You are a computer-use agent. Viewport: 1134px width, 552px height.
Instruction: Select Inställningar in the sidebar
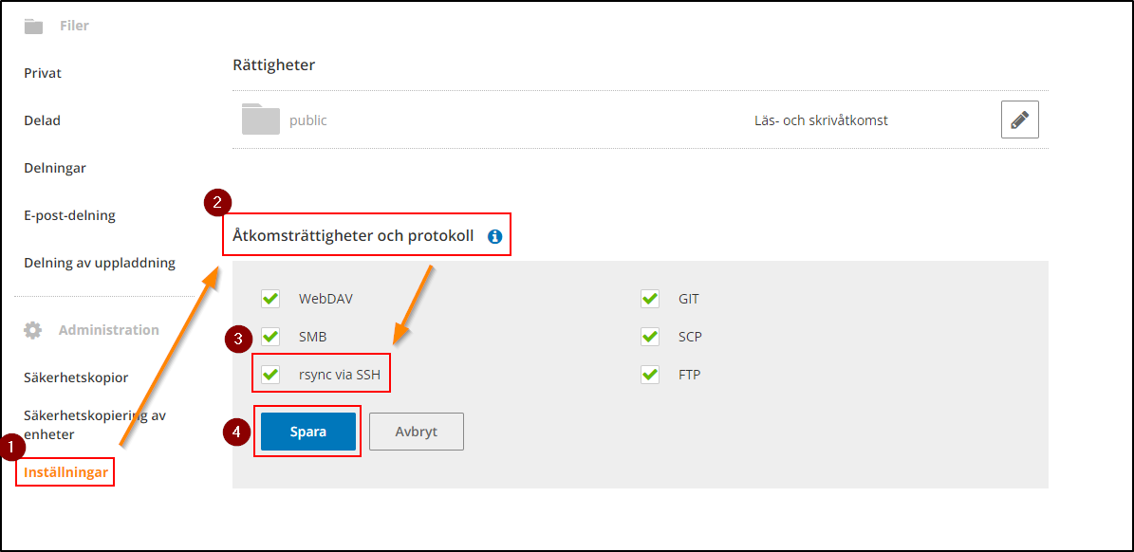(x=65, y=472)
